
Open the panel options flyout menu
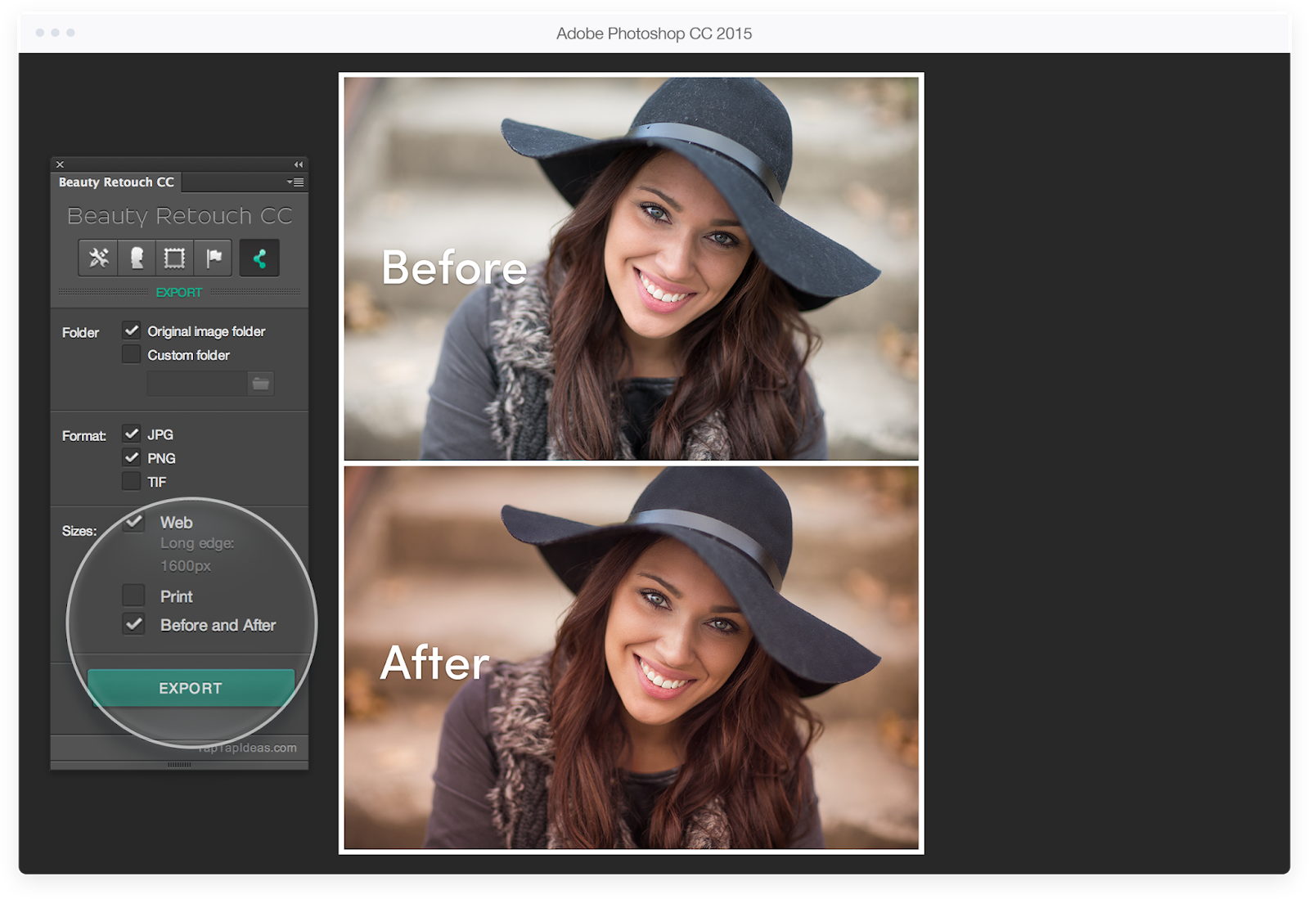click(x=296, y=182)
